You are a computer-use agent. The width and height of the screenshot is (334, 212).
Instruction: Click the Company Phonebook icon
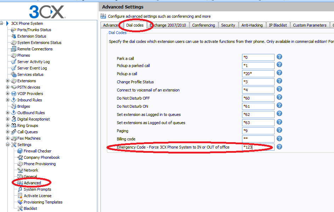20,157
